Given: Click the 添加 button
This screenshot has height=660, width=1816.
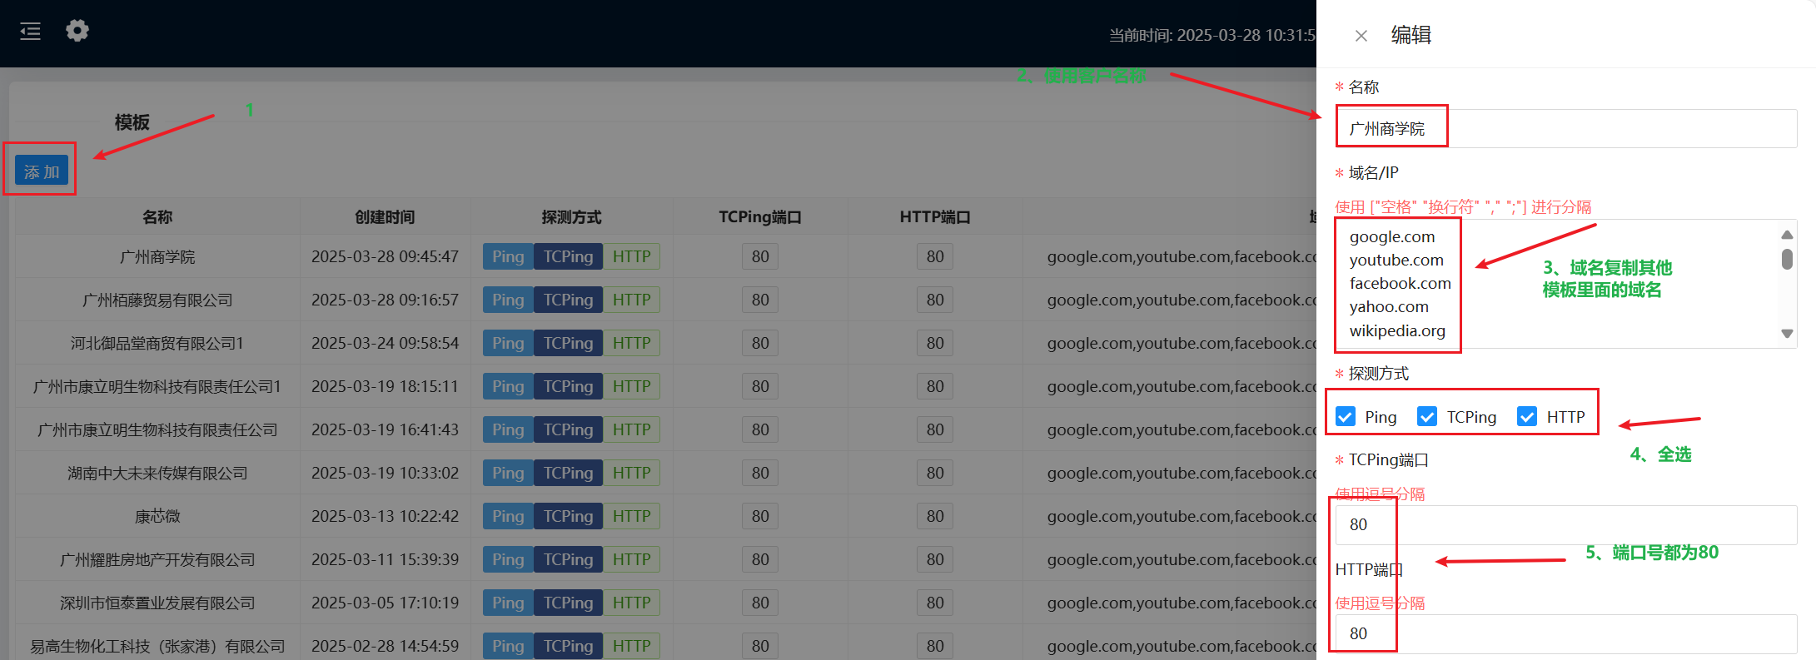Looking at the screenshot, I should click(x=41, y=171).
